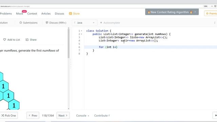Click the problem counter text 118/1364
The width and height of the screenshot is (217, 122).
tap(48, 116)
